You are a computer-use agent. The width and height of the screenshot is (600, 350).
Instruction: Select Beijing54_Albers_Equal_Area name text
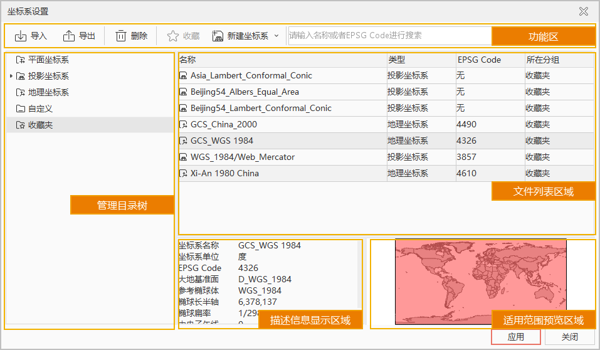[245, 92]
